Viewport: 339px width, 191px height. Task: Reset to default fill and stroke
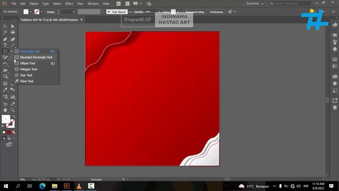[3, 126]
